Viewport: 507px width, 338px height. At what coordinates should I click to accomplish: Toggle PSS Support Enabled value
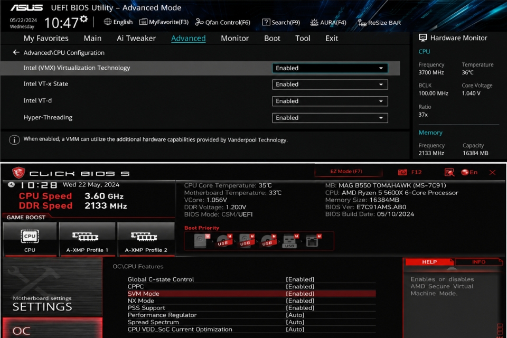point(300,308)
